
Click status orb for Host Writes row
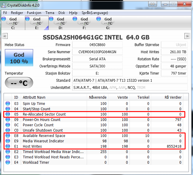coord(8,146)
